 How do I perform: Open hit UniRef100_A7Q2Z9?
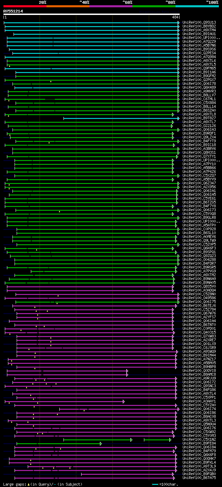(x=199, y=41)
